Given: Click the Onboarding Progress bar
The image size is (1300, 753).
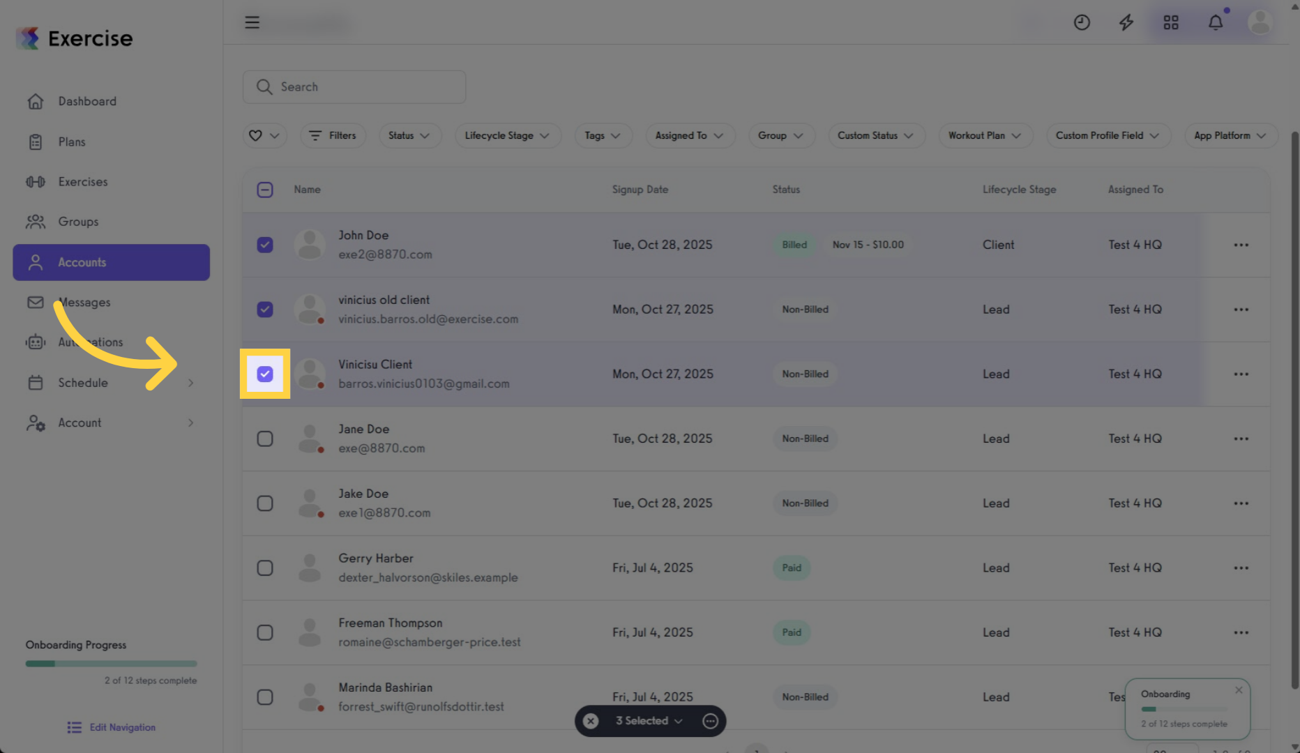Looking at the screenshot, I should [x=111, y=663].
